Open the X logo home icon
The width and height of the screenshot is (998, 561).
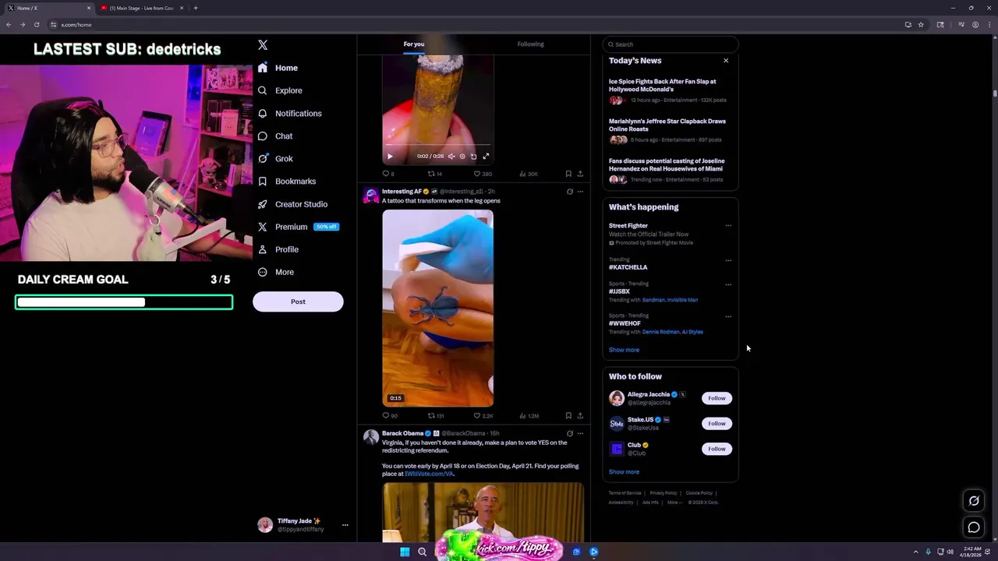click(263, 45)
